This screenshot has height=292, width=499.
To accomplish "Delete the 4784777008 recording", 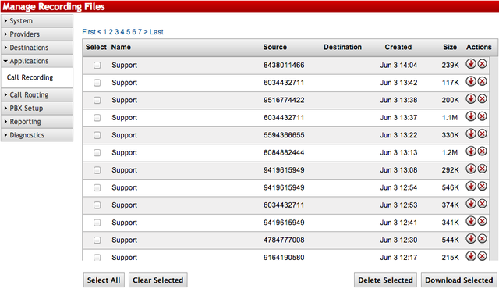I will click(x=483, y=239).
